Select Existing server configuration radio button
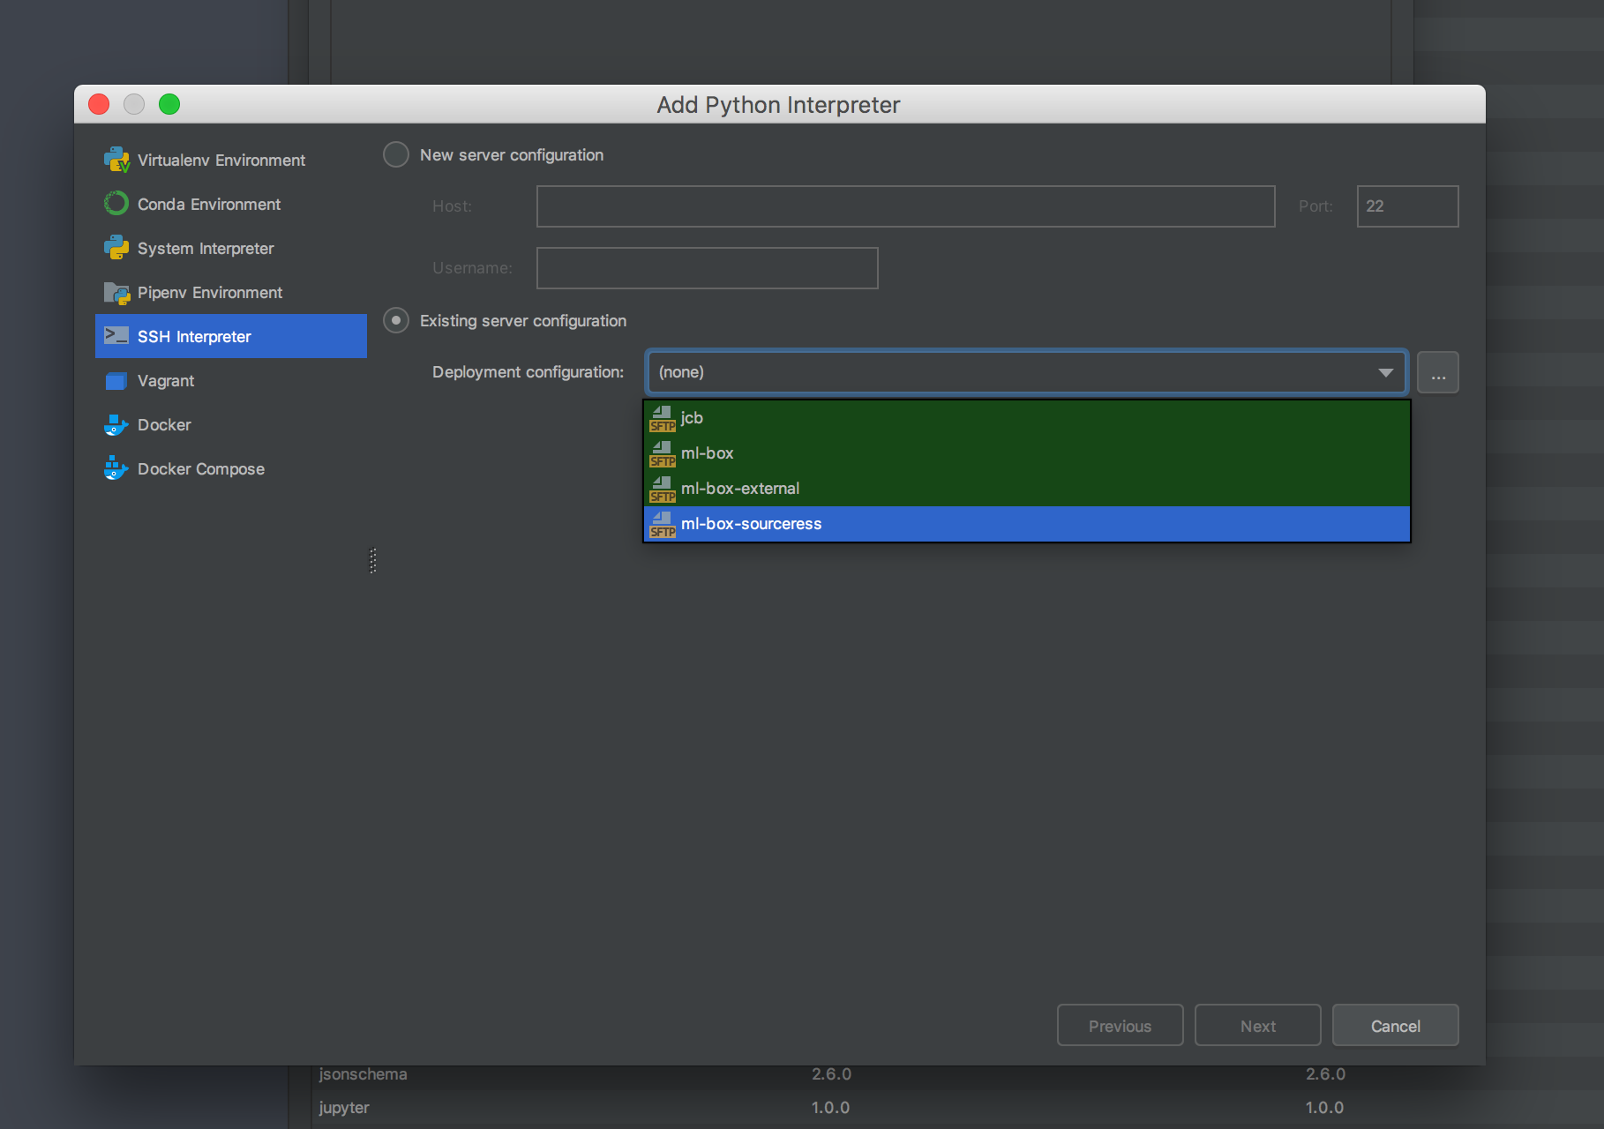This screenshot has height=1129, width=1604. coord(396,320)
